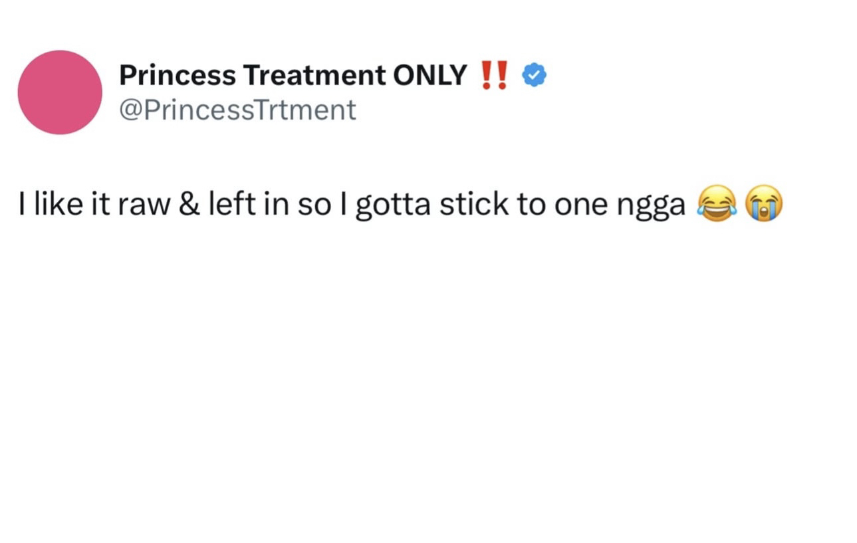This screenshot has height=543, width=857.
Task: Click the word "one" in tweet
Action: coord(582,205)
